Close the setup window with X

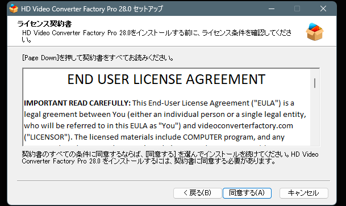click(323, 9)
